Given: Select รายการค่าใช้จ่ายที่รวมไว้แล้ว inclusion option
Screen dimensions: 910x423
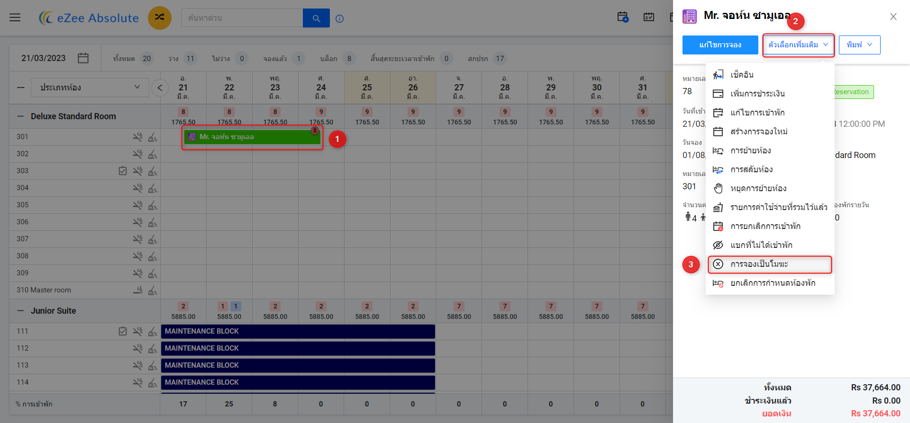Looking at the screenshot, I should tap(770, 207).
